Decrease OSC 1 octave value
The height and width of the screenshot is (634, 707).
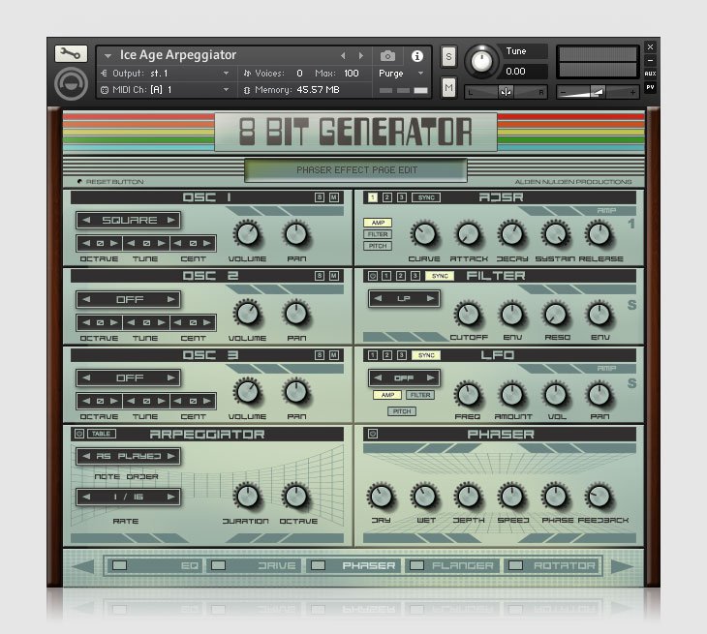86,243
